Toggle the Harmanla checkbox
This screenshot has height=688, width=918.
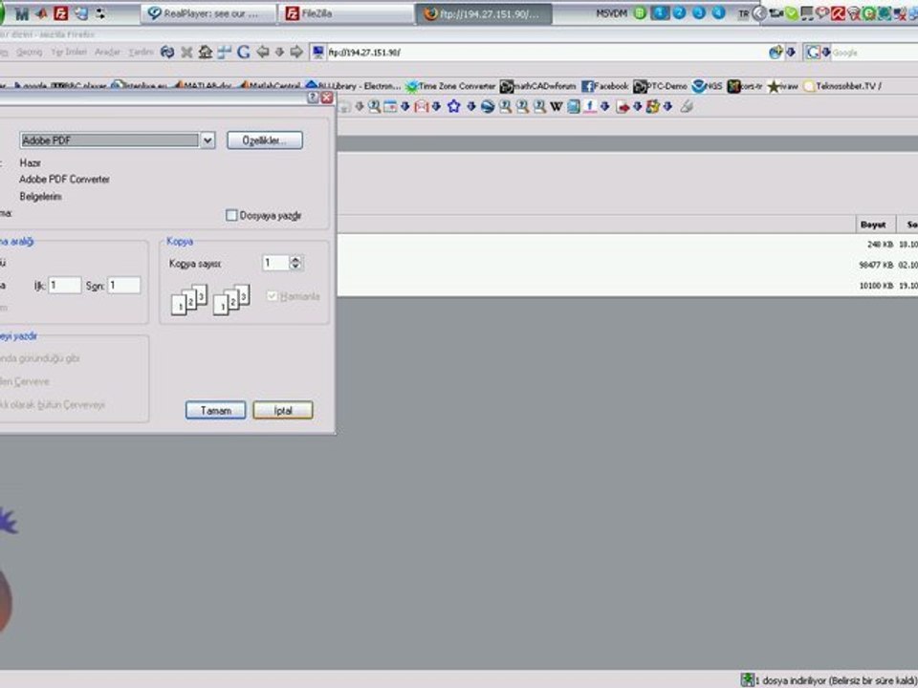pyautogui.click(x=272, y=296)
